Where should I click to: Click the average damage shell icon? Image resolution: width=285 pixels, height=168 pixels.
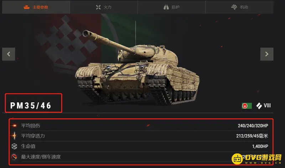pyautogui.click(x=14, y=126)
